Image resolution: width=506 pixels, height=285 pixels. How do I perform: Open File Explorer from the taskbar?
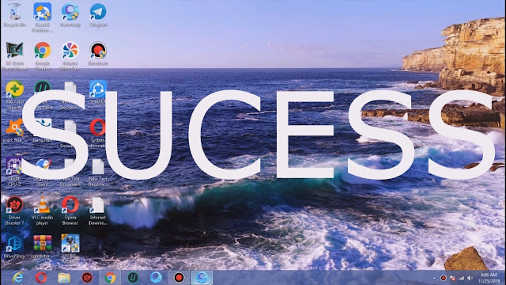tap(64, 278)
